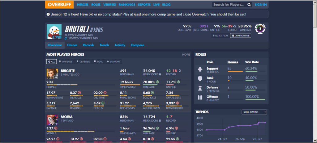Go to HEROES in the top navigation

(x=83, y=5)
